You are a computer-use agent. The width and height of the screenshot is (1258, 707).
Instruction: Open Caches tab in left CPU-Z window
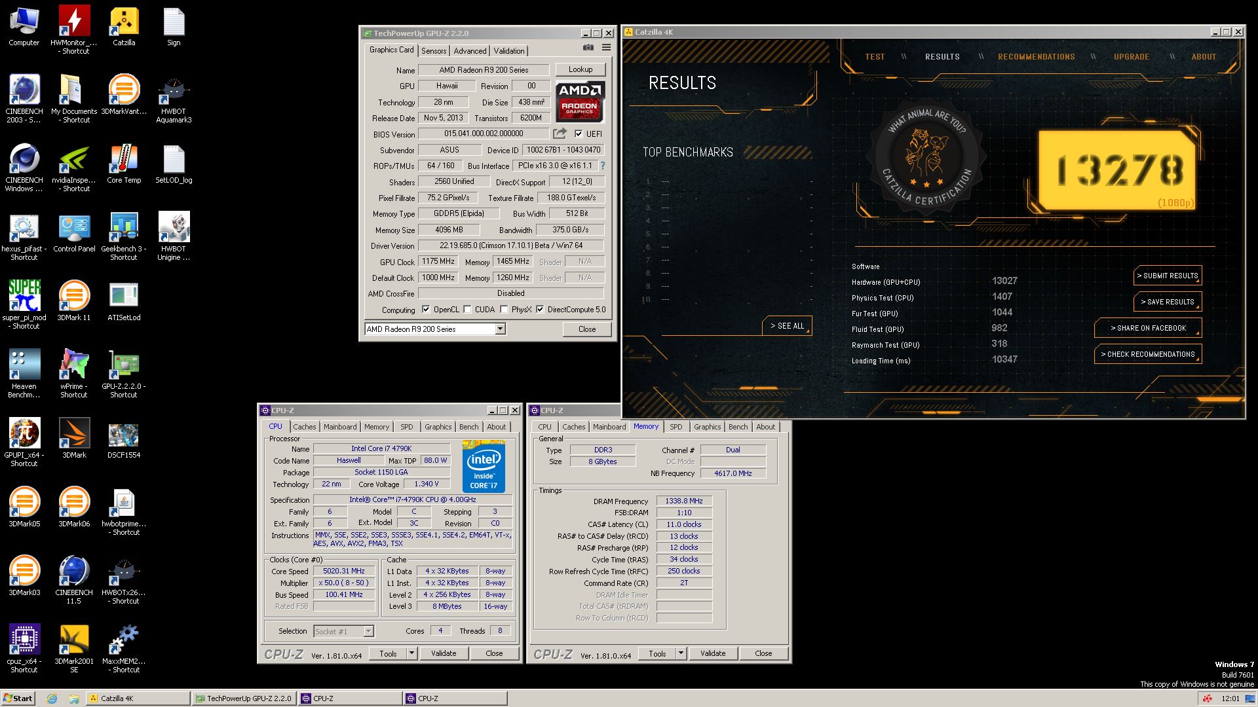[x=304, y=427]
